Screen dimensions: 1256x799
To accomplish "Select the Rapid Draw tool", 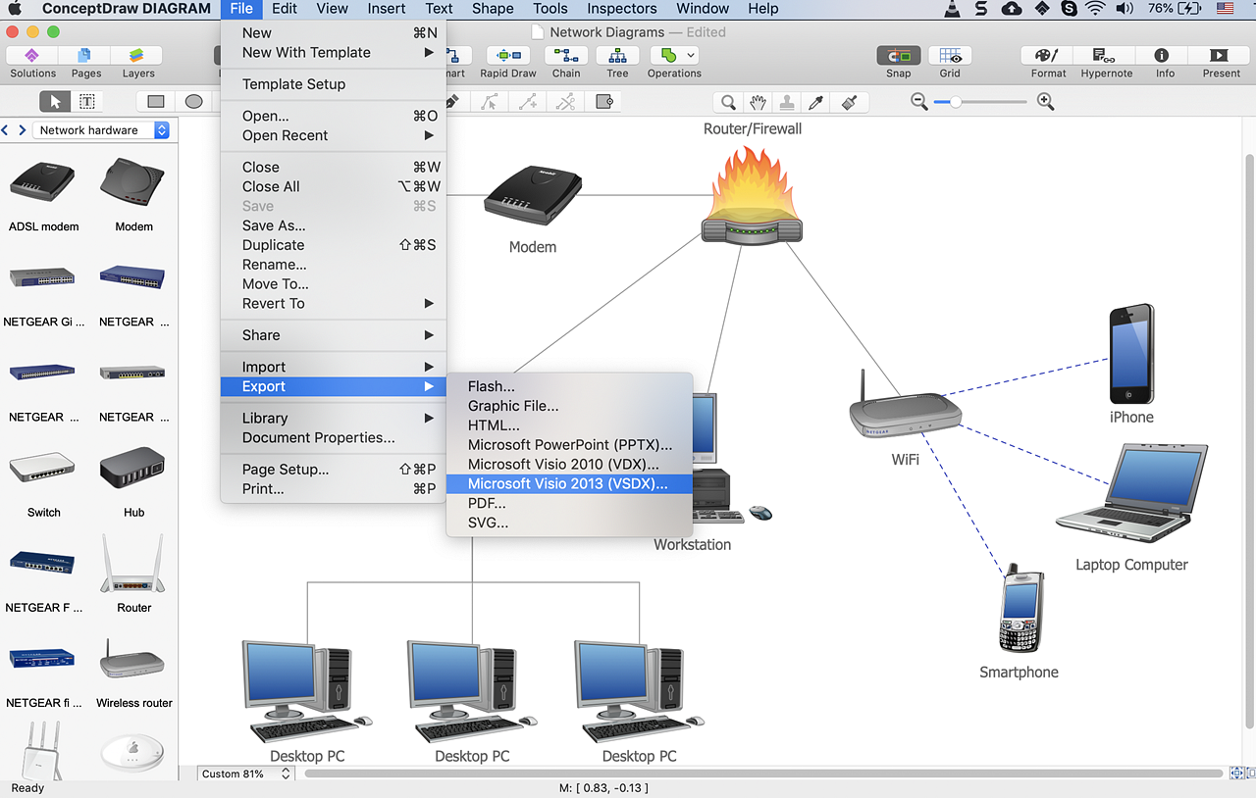I will 507,62.
